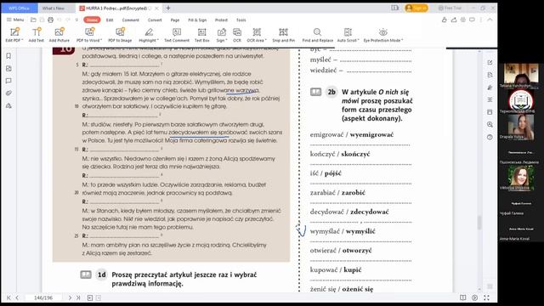Open the attachments panel in the left sidebar
The height and width of the screenshot is (306, 544).
[x=8, y=93]
